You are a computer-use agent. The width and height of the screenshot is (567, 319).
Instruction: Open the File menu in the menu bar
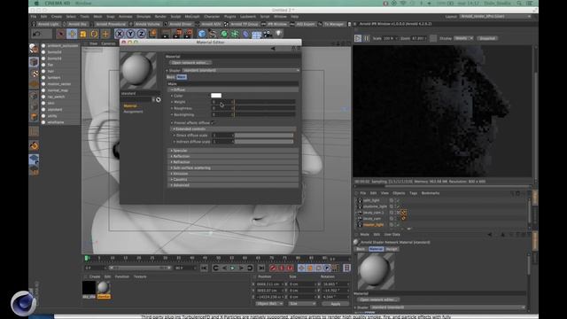[x=34, y=17]
